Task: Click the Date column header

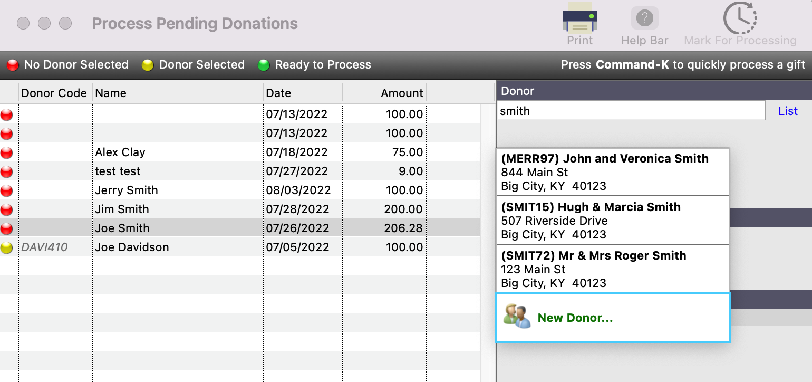Action: point(278,93)
